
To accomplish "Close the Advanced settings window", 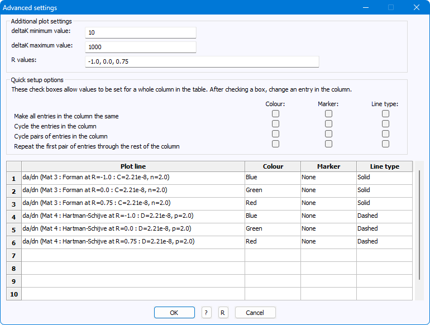I will pyautogui.click(x=416, y=7).
